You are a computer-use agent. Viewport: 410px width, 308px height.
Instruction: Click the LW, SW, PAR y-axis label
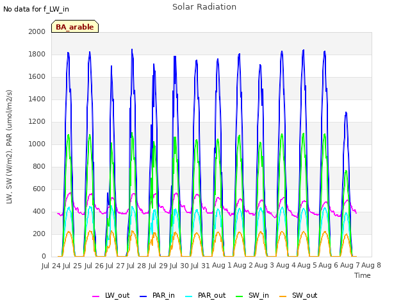tap(10, 147)
